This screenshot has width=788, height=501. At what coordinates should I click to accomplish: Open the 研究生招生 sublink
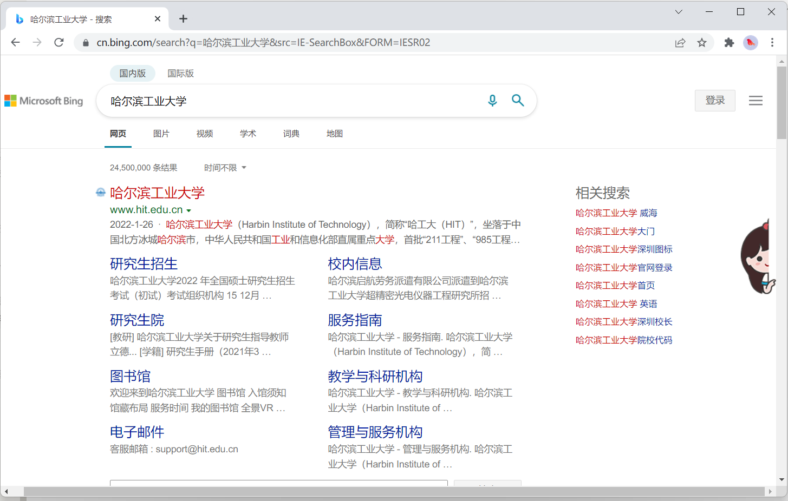(144, 264)
